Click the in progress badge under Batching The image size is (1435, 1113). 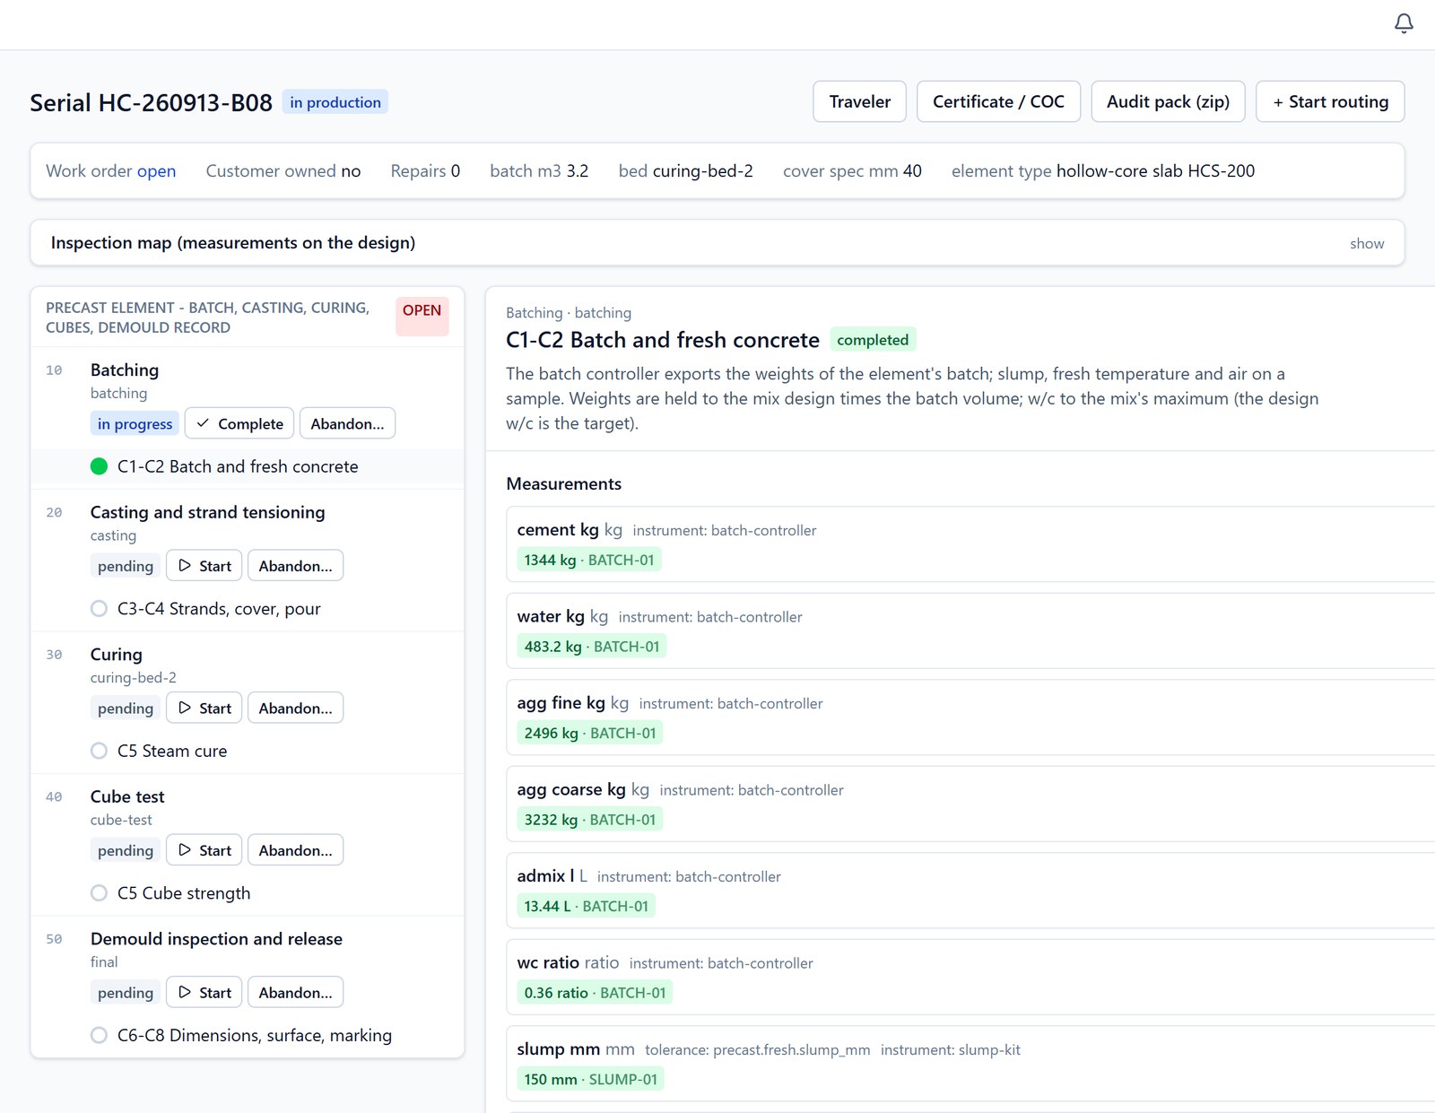135,424
